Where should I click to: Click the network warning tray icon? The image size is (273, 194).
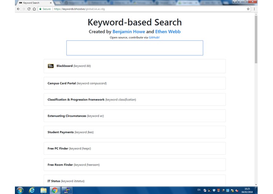(x=232, y=190)
